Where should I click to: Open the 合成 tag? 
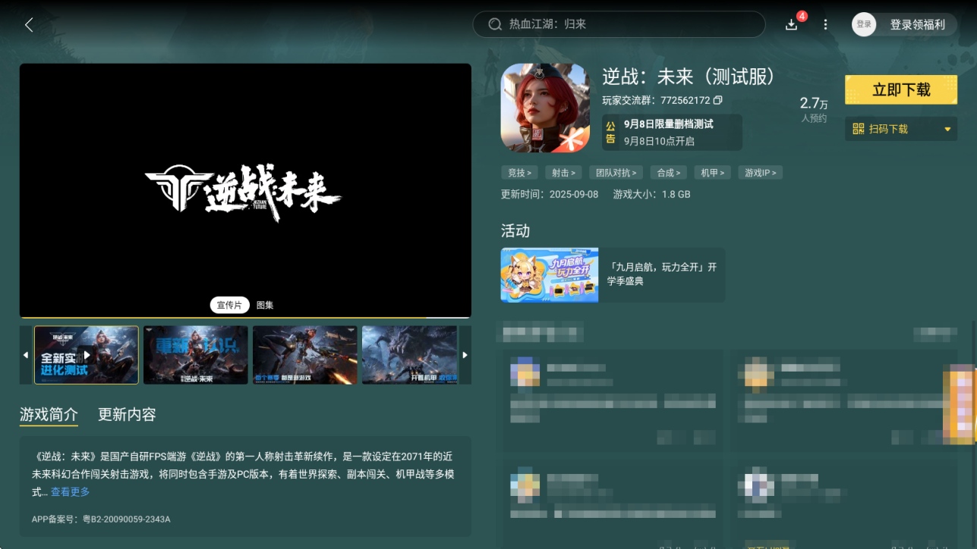click(x=669, y=173)
